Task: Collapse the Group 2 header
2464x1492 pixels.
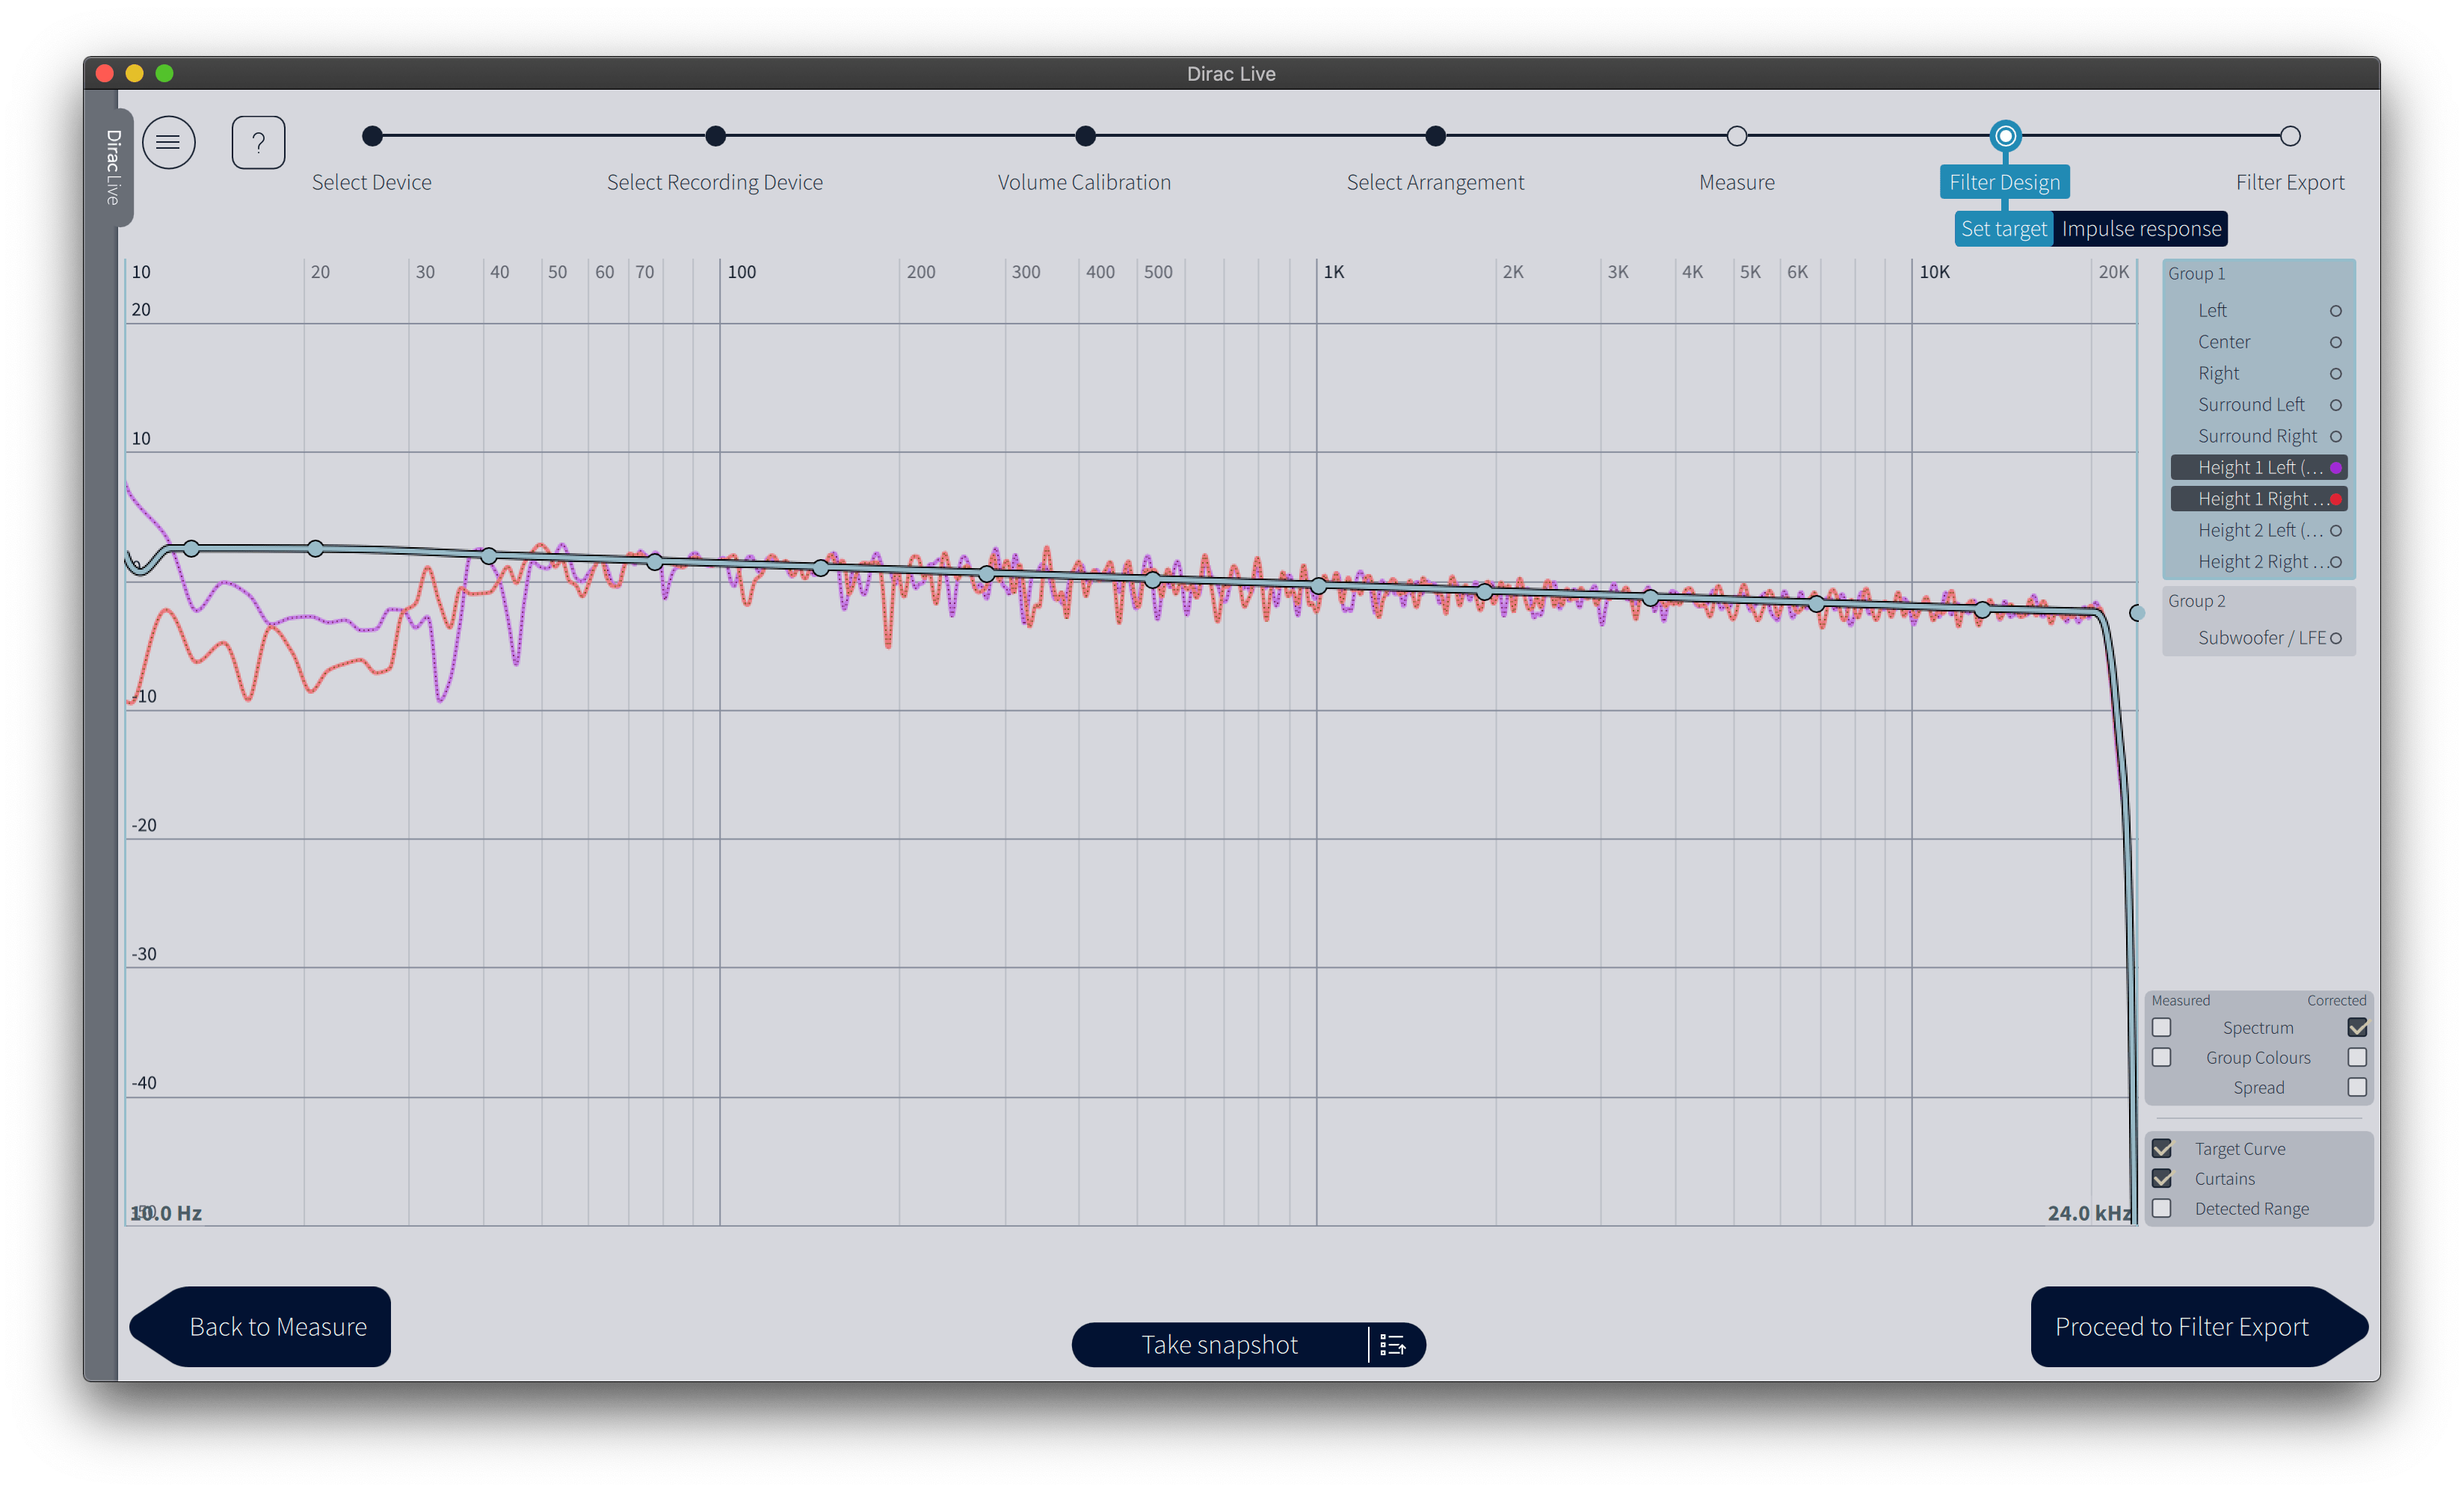Action: click(x=2197, y=601)
